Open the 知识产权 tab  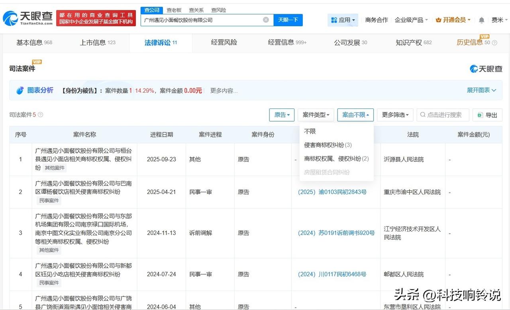click(414, 43)
